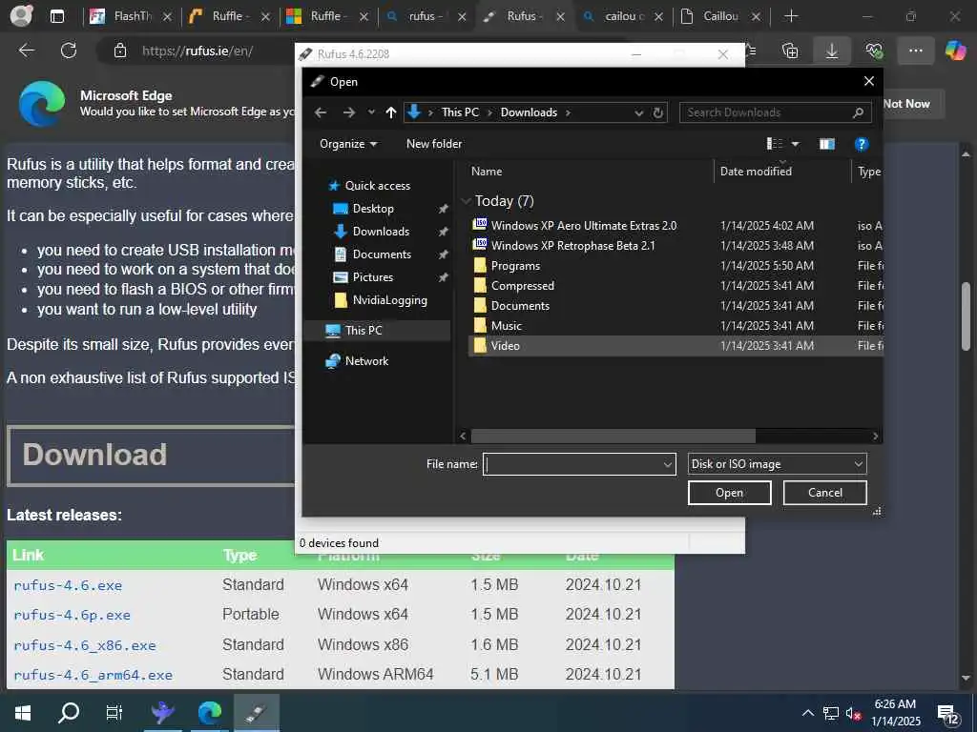Click Not Now on Edge prompt

coord(906,104)
